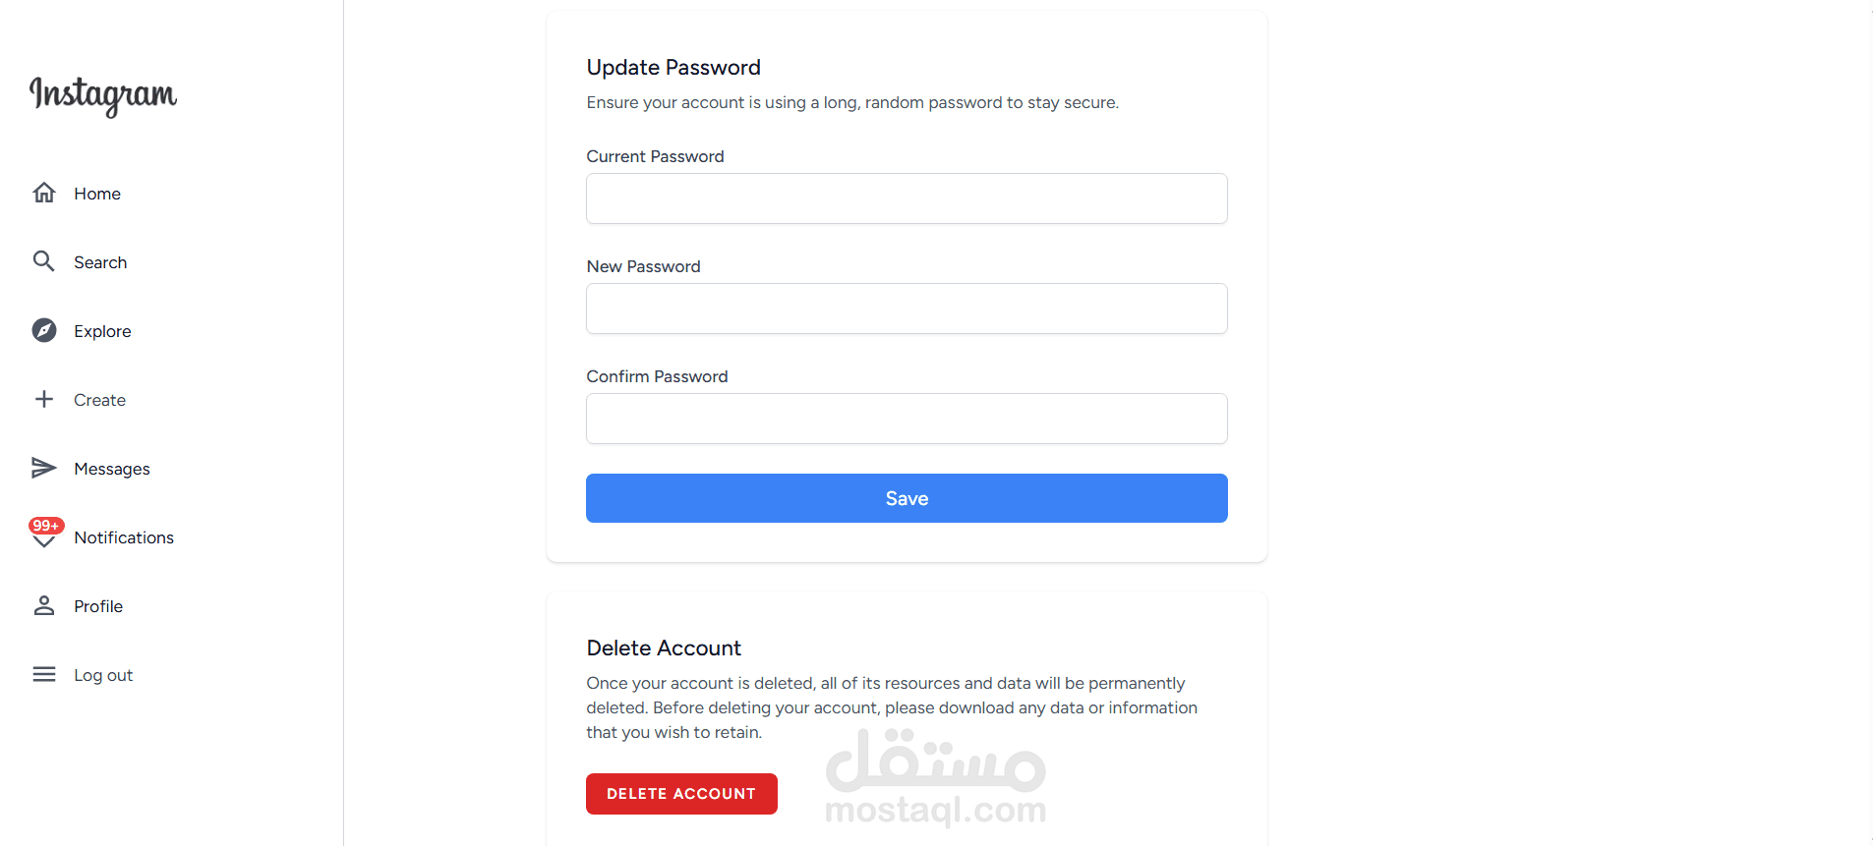This screenshot has height=846, width=1873.
Task: Select the Confirm Password input
Action: [x=907, y=419]
